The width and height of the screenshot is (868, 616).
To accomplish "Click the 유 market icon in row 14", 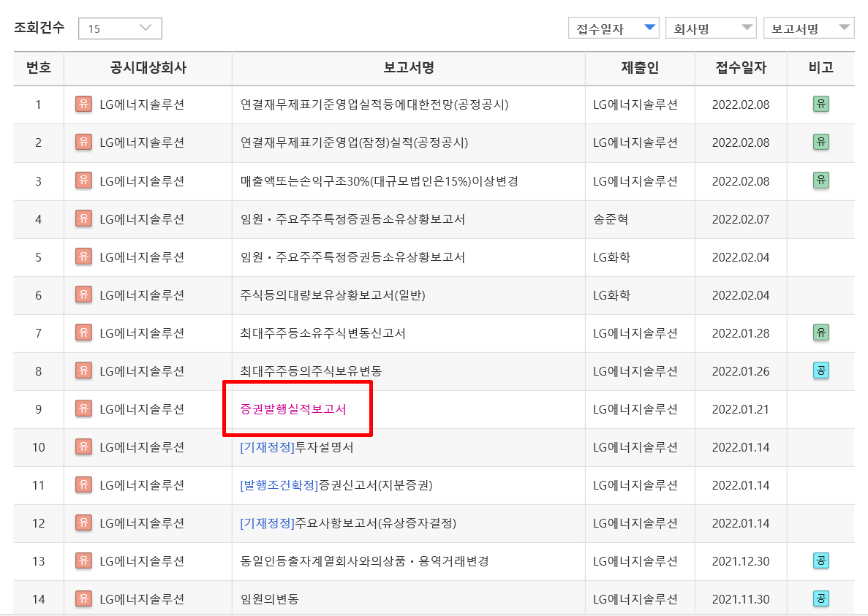I will click(x=83, y=598).
